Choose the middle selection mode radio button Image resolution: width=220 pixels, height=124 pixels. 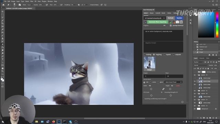(151, 82)
